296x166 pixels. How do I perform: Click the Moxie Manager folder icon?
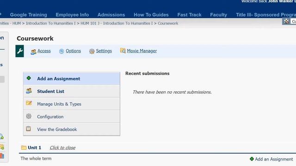123,51
